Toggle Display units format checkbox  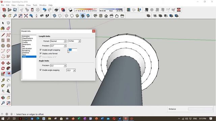(40, 53)
